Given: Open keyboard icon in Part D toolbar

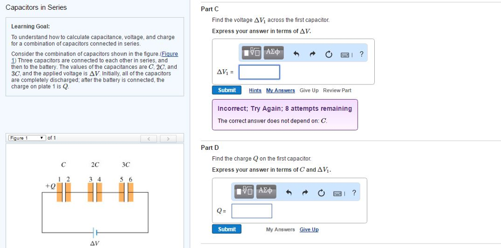Looking at the screenshot, I should (x=338, y=193).
